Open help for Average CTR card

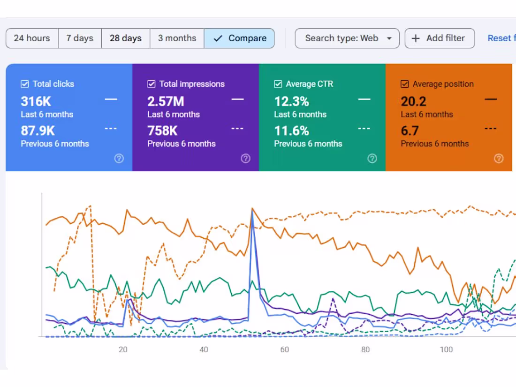[x=372, y=158]
